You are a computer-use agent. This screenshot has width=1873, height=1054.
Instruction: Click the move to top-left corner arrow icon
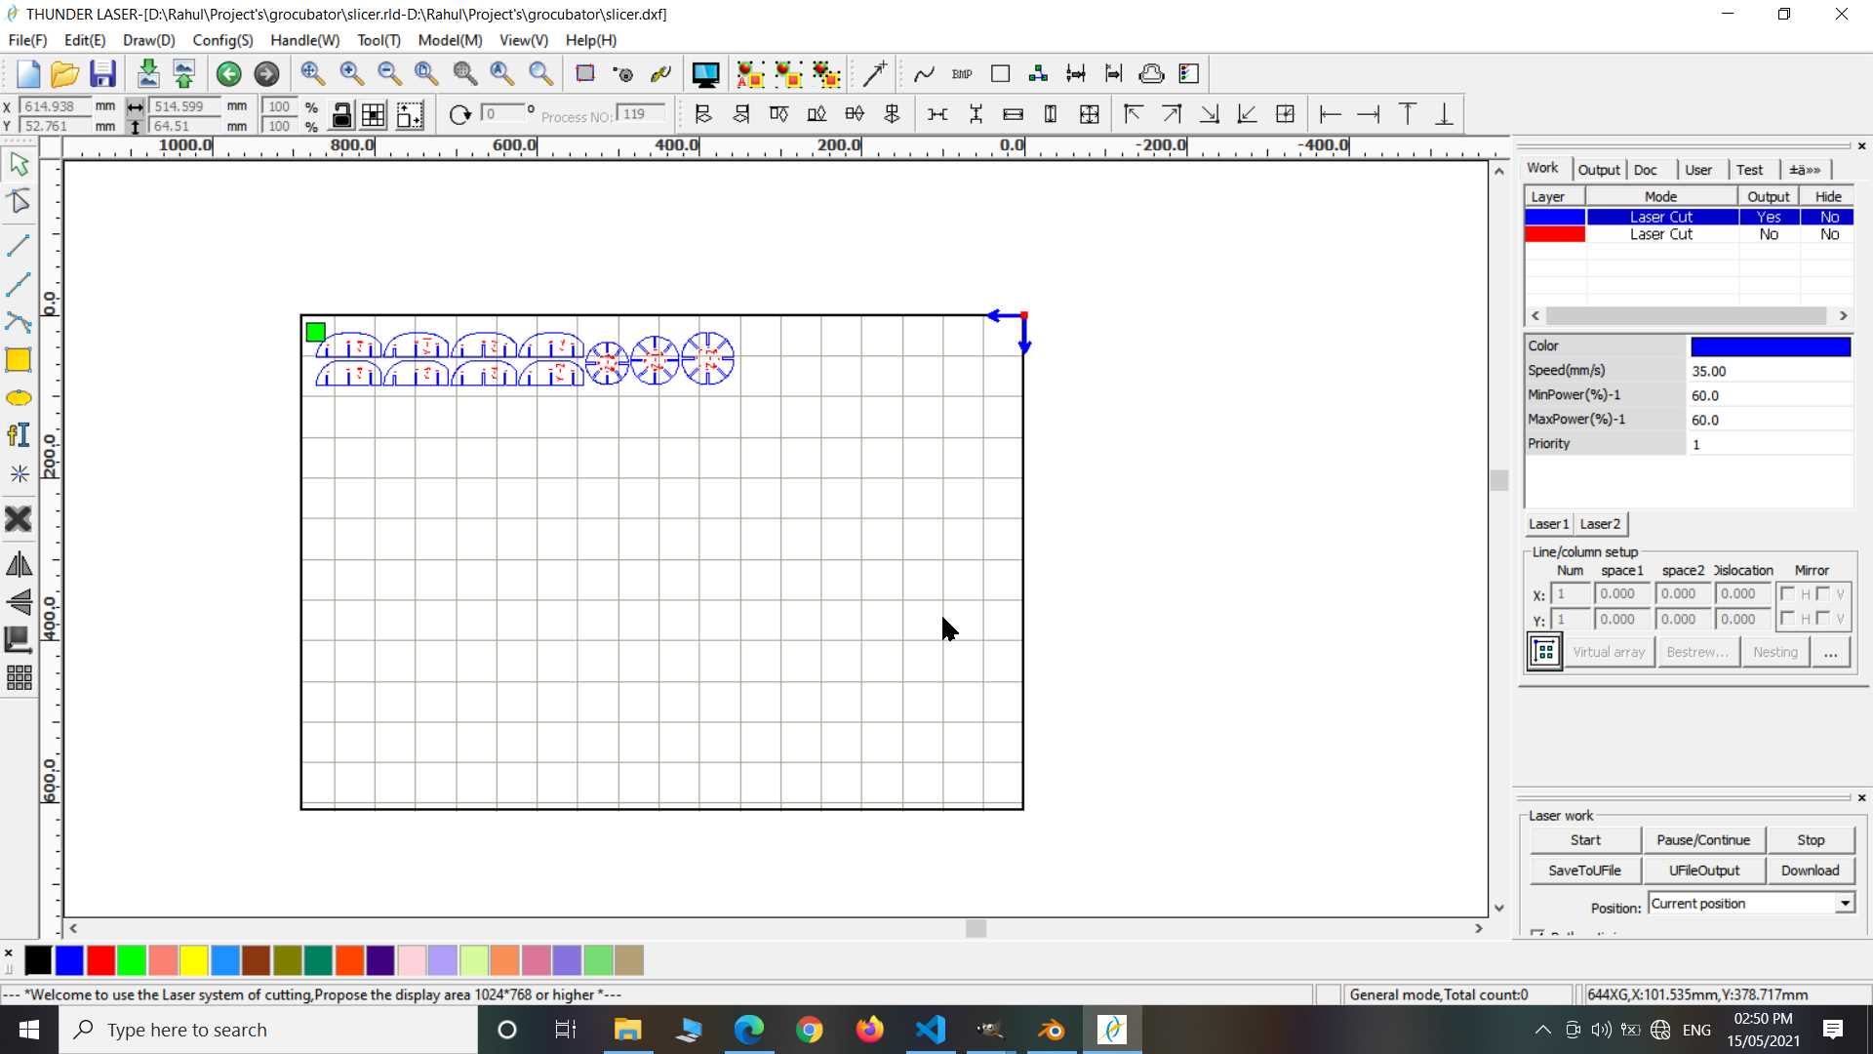(1133, 115)
